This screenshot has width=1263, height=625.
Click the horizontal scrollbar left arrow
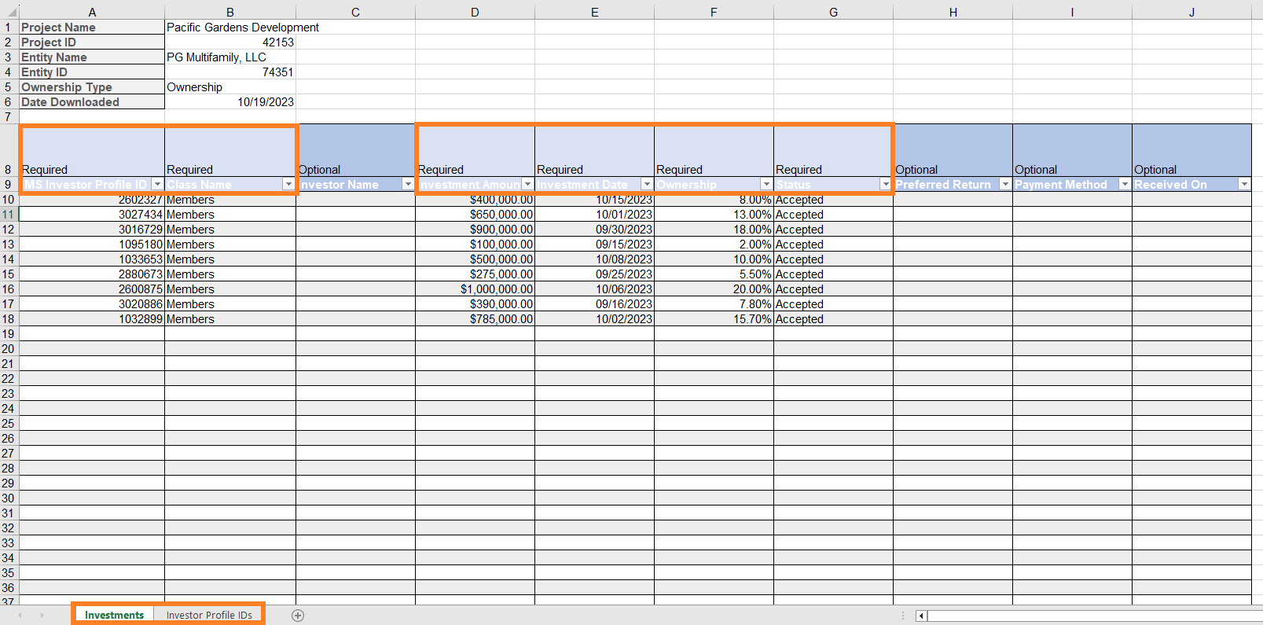coord(921,616)
